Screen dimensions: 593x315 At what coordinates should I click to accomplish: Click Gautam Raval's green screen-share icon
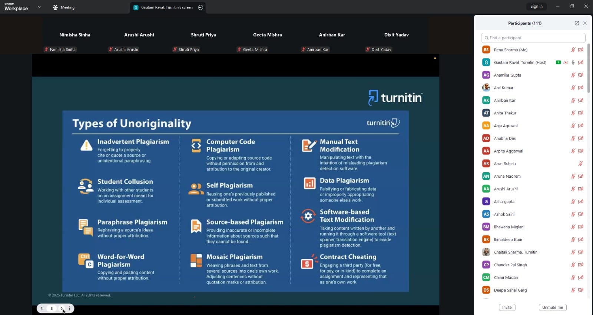tap(558, 63)
